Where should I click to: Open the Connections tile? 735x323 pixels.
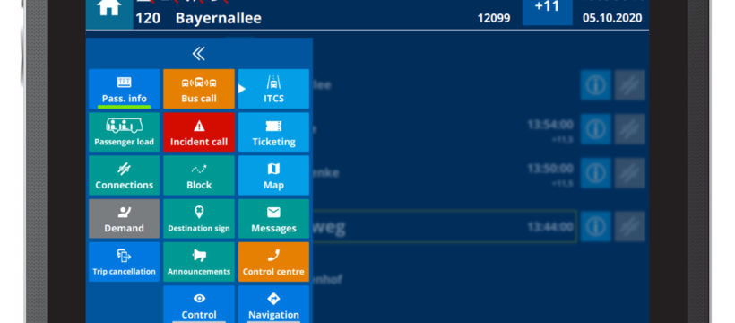[x=125, y=175]
